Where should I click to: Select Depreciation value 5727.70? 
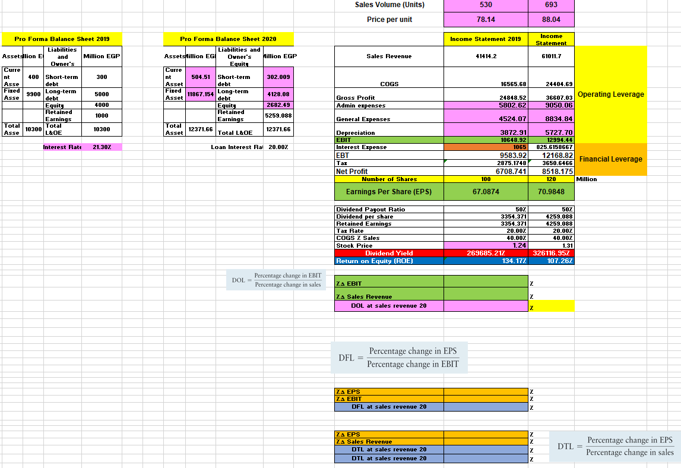tap(551, 130)
